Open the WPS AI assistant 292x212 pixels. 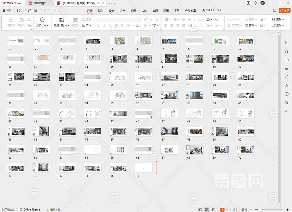(209, 11)
